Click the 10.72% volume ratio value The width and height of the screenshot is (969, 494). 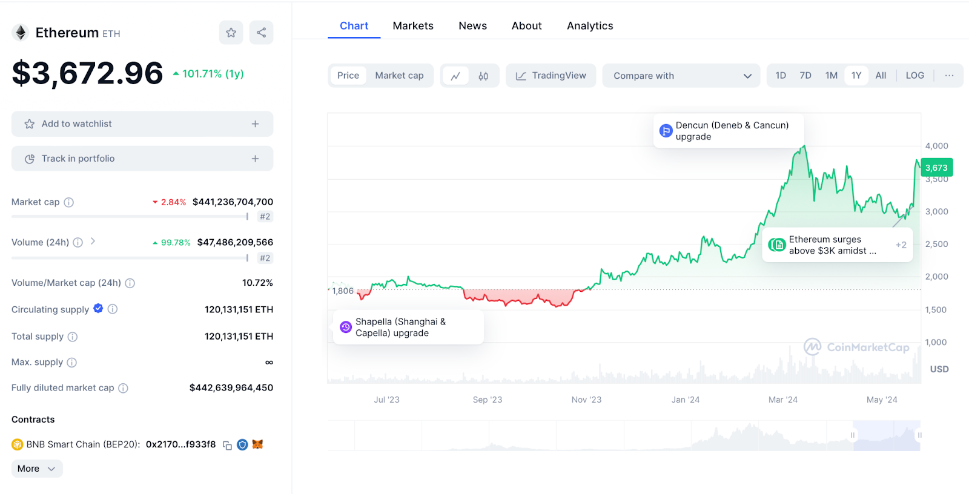(x=257, y=283)
